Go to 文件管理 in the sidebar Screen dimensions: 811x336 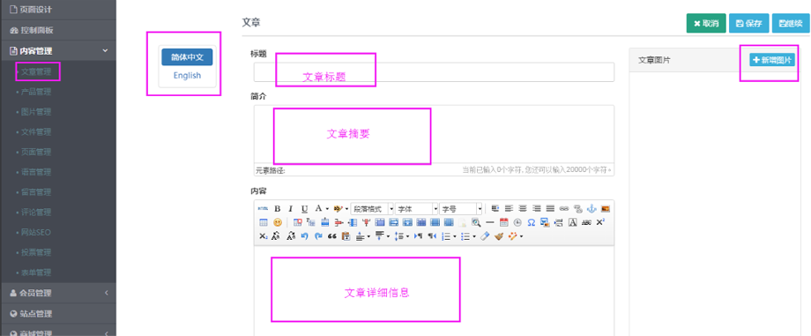tap(36, 132)
